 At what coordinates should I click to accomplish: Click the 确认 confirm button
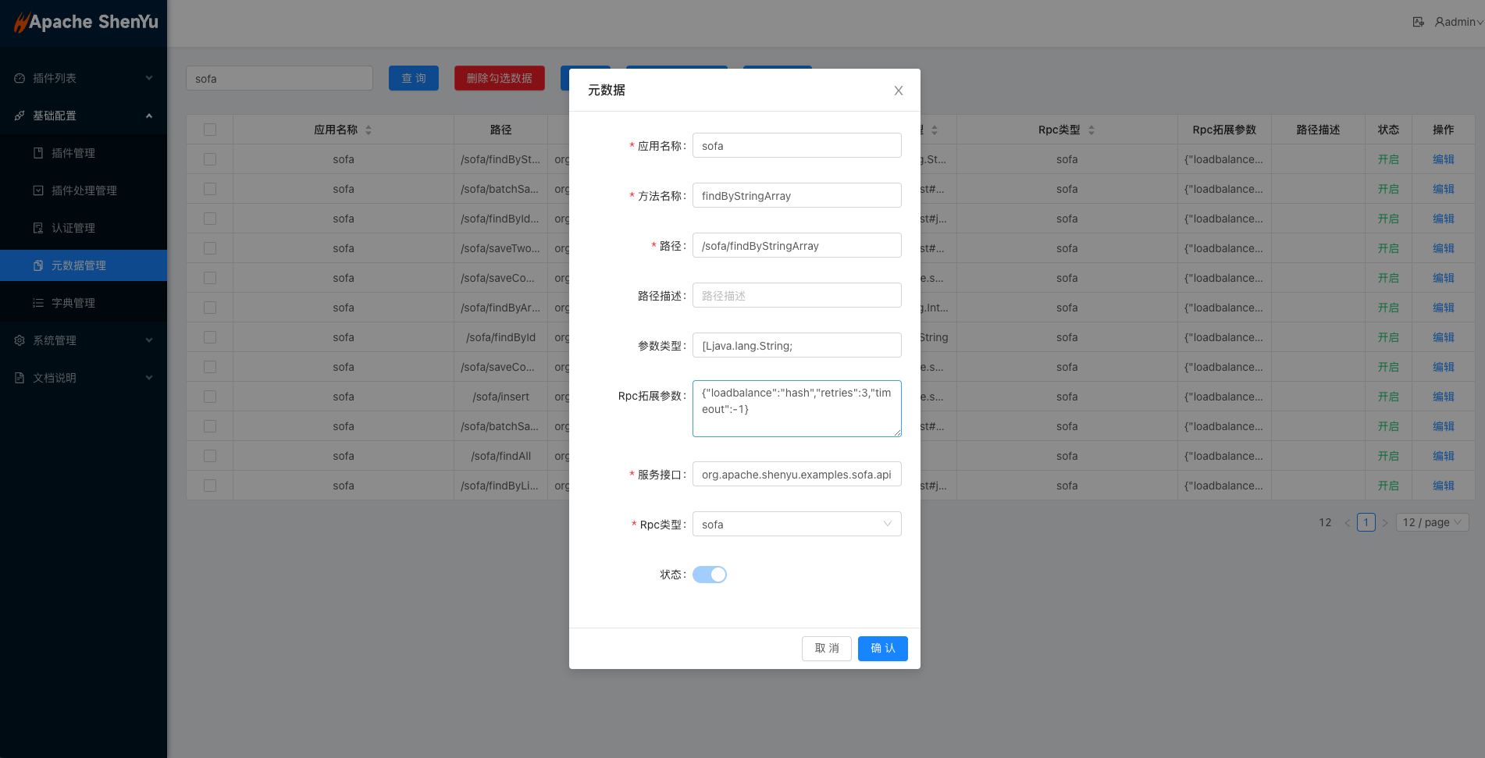pyautogui.click(x=882, y=649)
